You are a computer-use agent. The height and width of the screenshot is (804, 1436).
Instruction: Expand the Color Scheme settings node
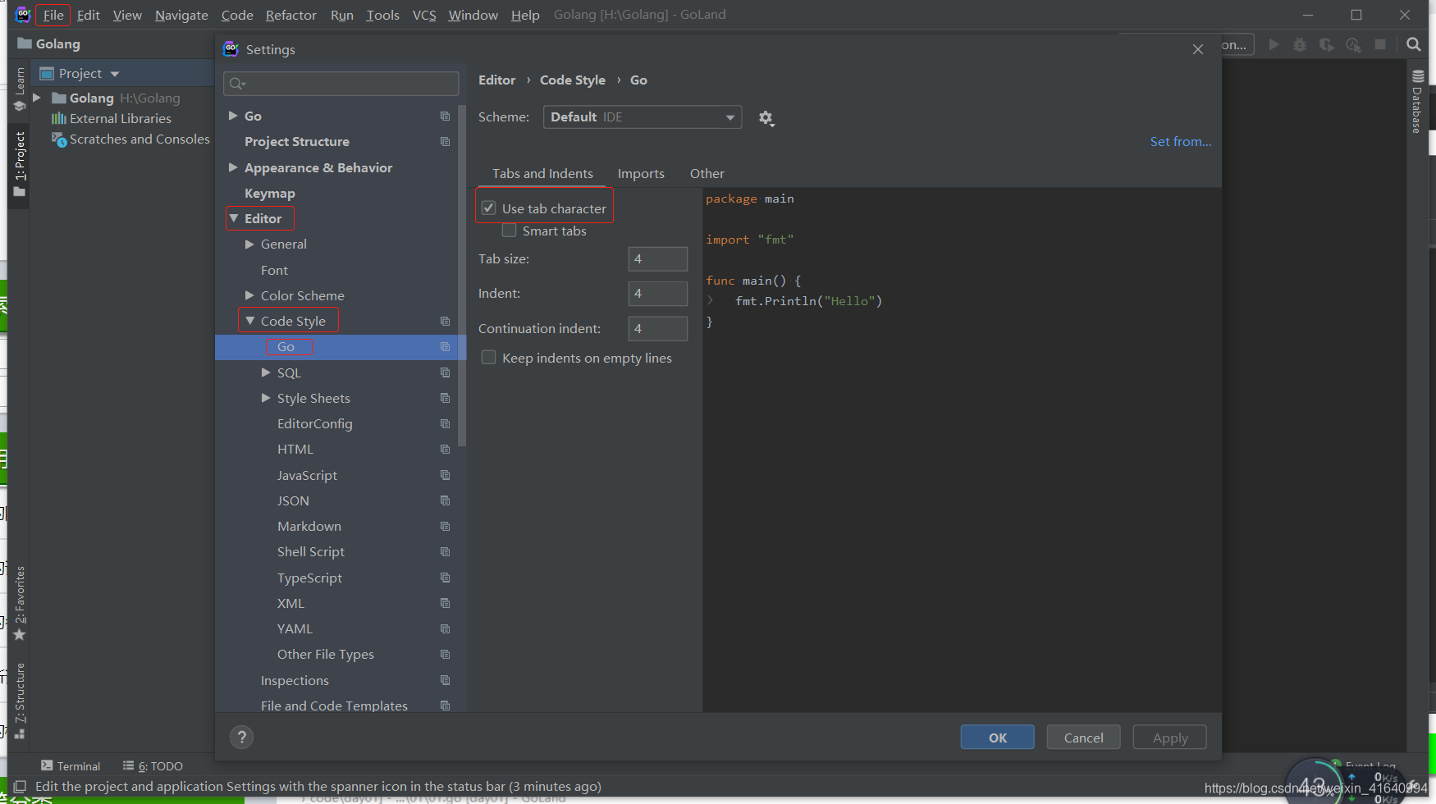click(249, 295)
